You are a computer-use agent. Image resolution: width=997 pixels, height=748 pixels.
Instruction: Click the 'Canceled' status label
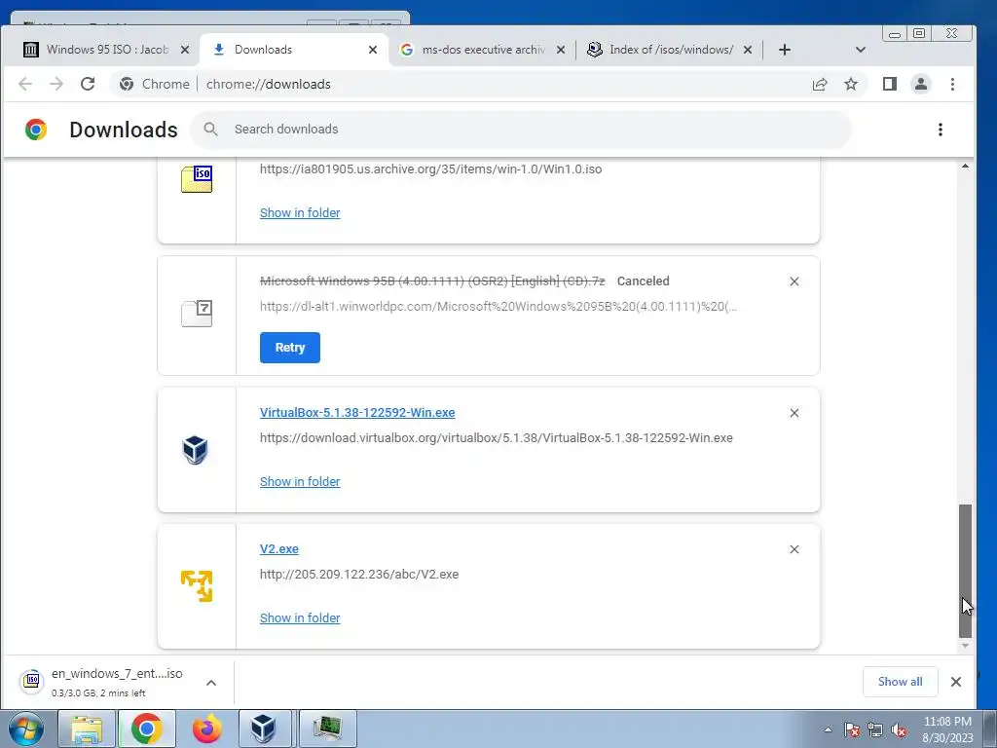(643, 281)
